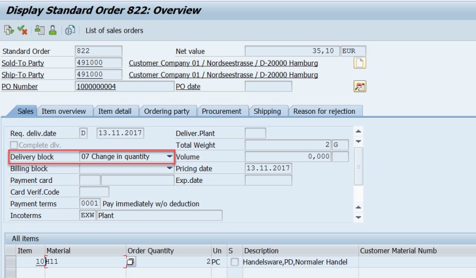Click the scroll-down arrow at panel bottom
Screen dimensions: 476x278
(x=358, y=217)
